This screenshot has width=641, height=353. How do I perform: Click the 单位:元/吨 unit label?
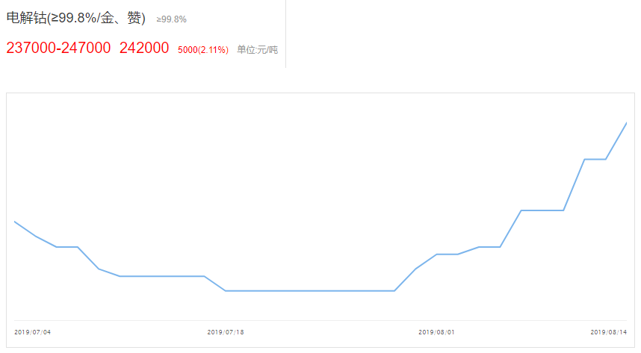click(257, 50)
